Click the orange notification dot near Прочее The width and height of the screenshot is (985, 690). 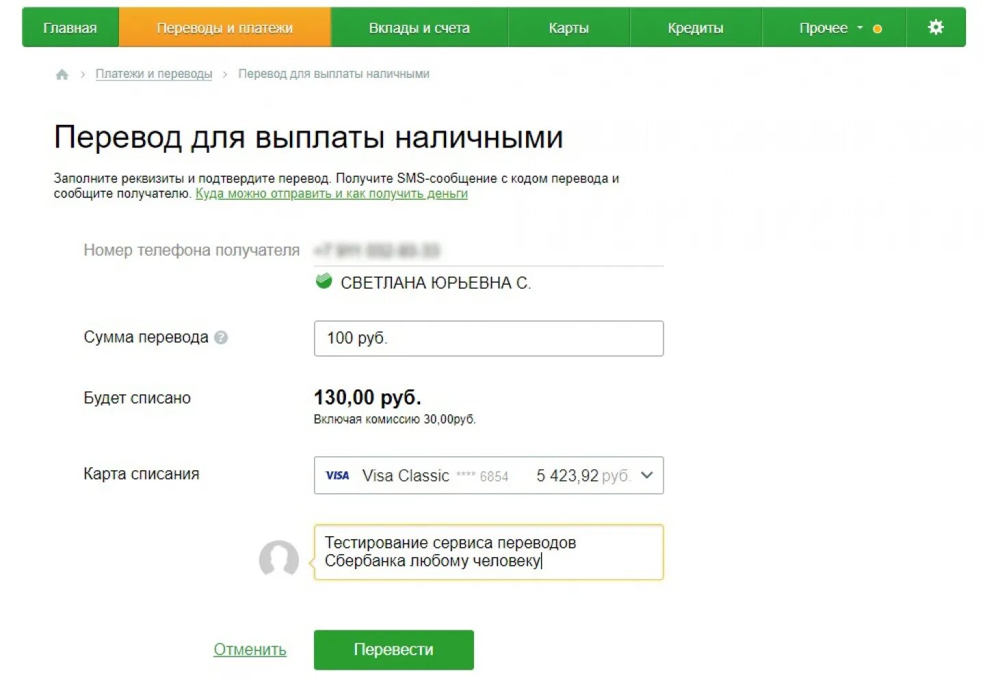[877, 29]
